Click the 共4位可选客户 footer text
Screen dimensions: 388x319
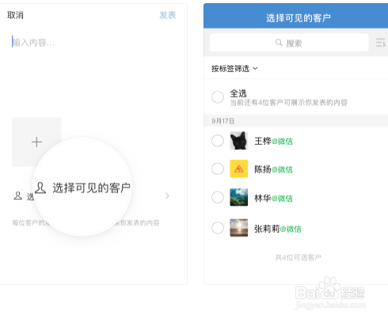(299, 257)
